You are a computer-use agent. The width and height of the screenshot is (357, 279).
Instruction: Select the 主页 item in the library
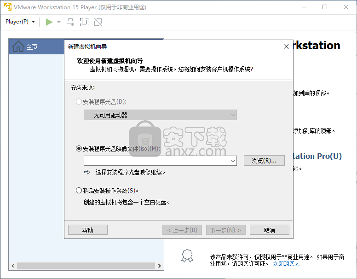click(x=32, y=47)
